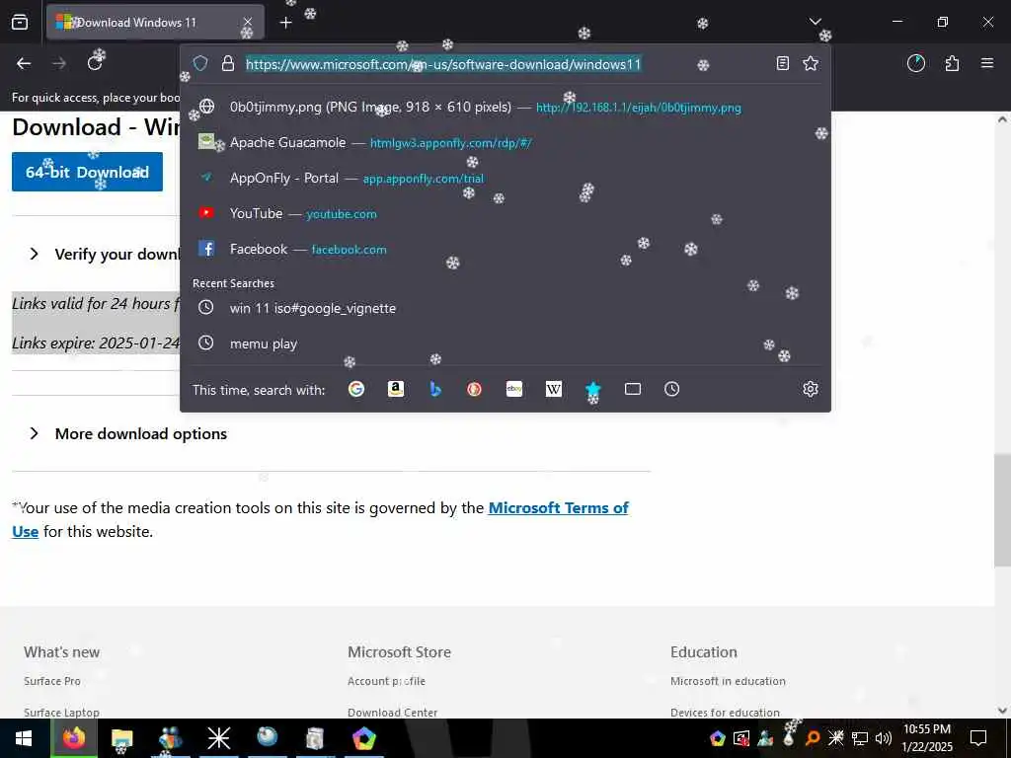Select Apache Guacamole suggestion

tap(505, 142)
